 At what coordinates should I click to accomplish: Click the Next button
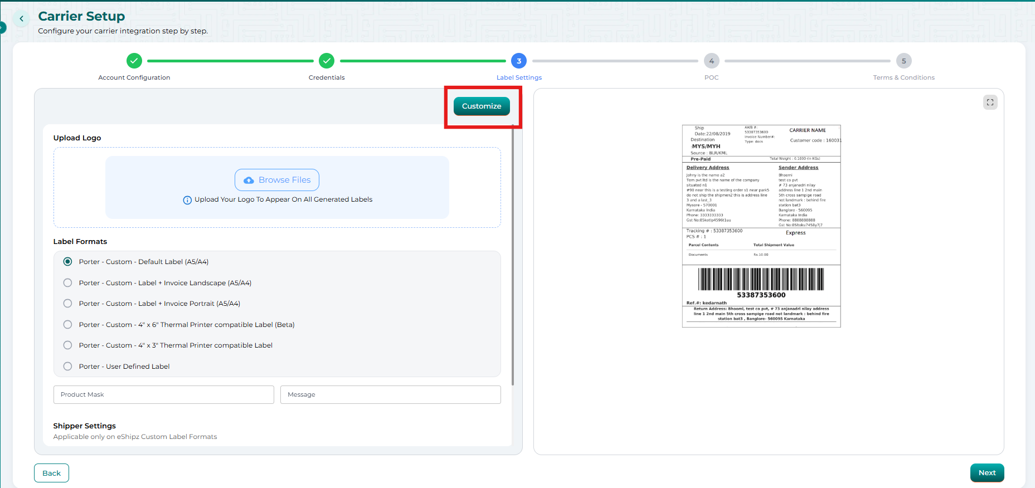[x=987, y=472]
